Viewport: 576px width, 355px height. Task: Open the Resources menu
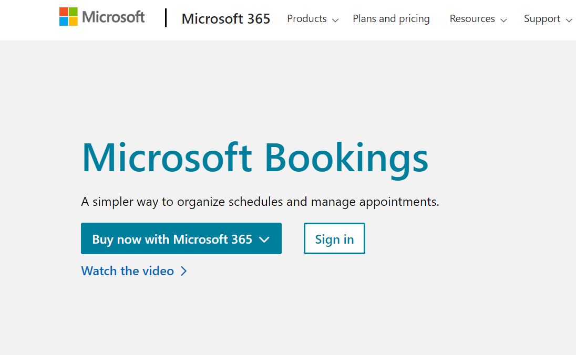click(x=472, y=19)
